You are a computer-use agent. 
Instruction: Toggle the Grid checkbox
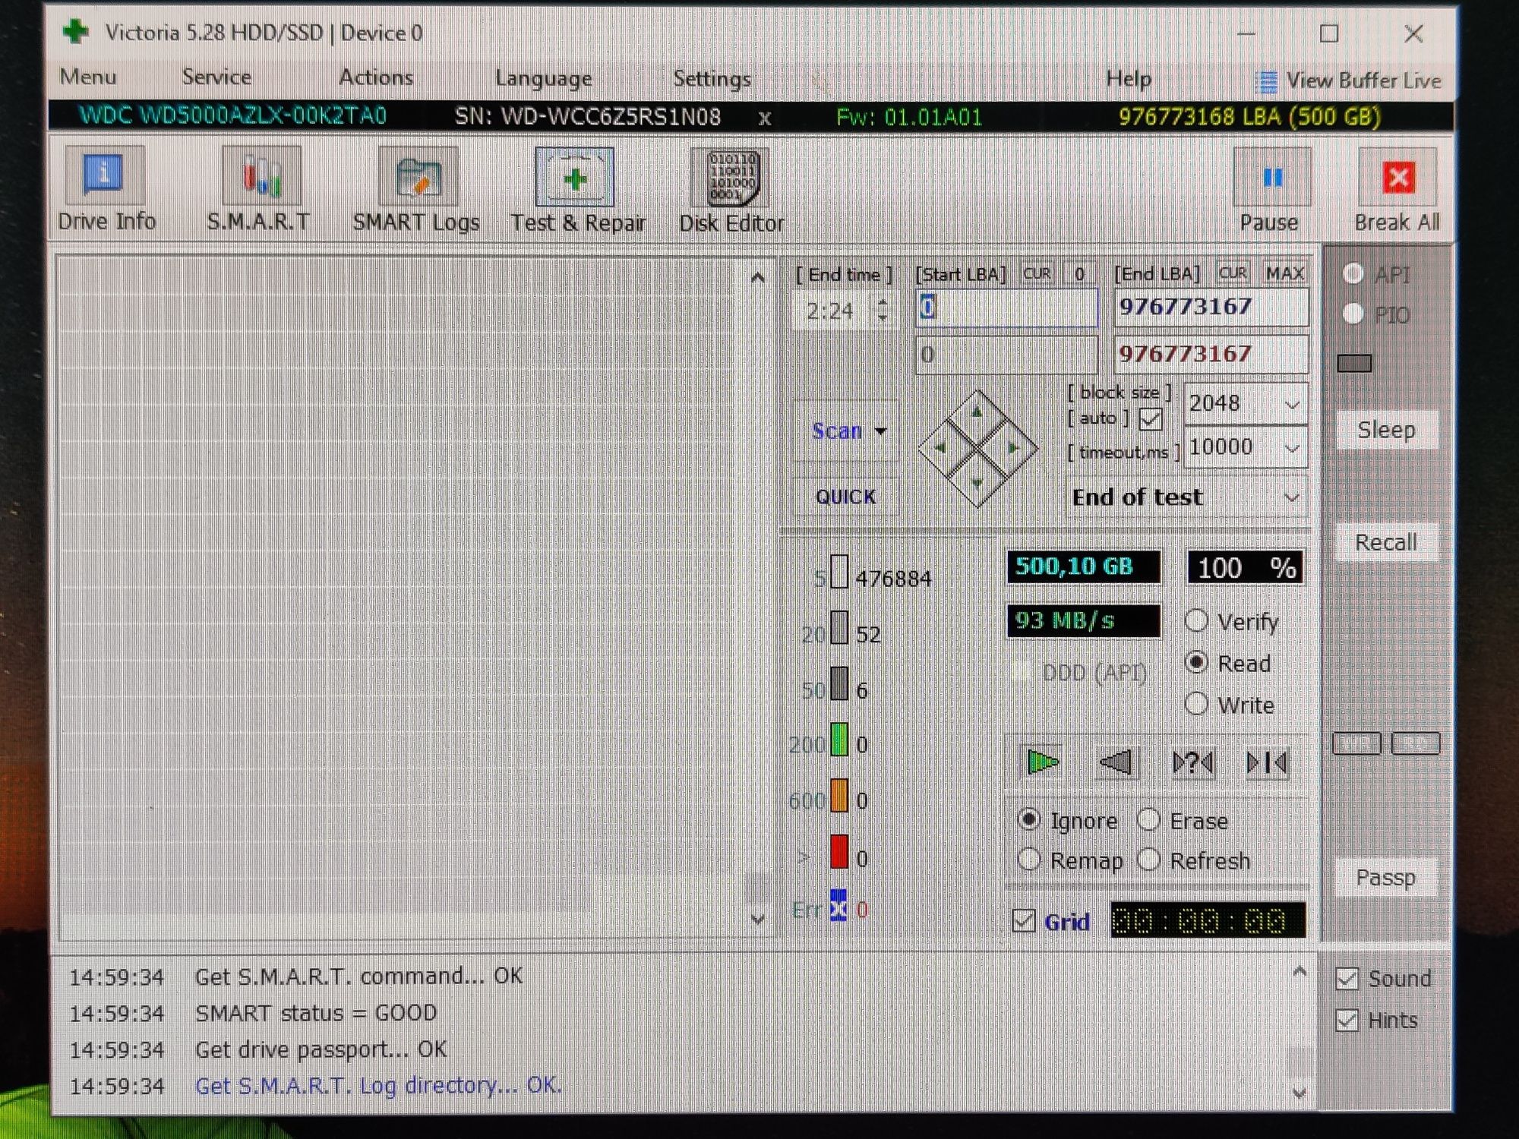pos(1024,920)
